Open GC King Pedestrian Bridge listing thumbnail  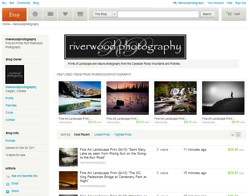click(68, 181)
